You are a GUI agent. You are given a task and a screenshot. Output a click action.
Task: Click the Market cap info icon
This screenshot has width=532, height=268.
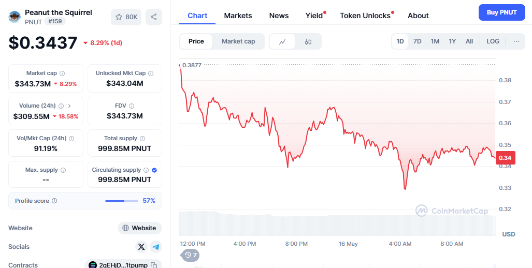tap(62, 73)
